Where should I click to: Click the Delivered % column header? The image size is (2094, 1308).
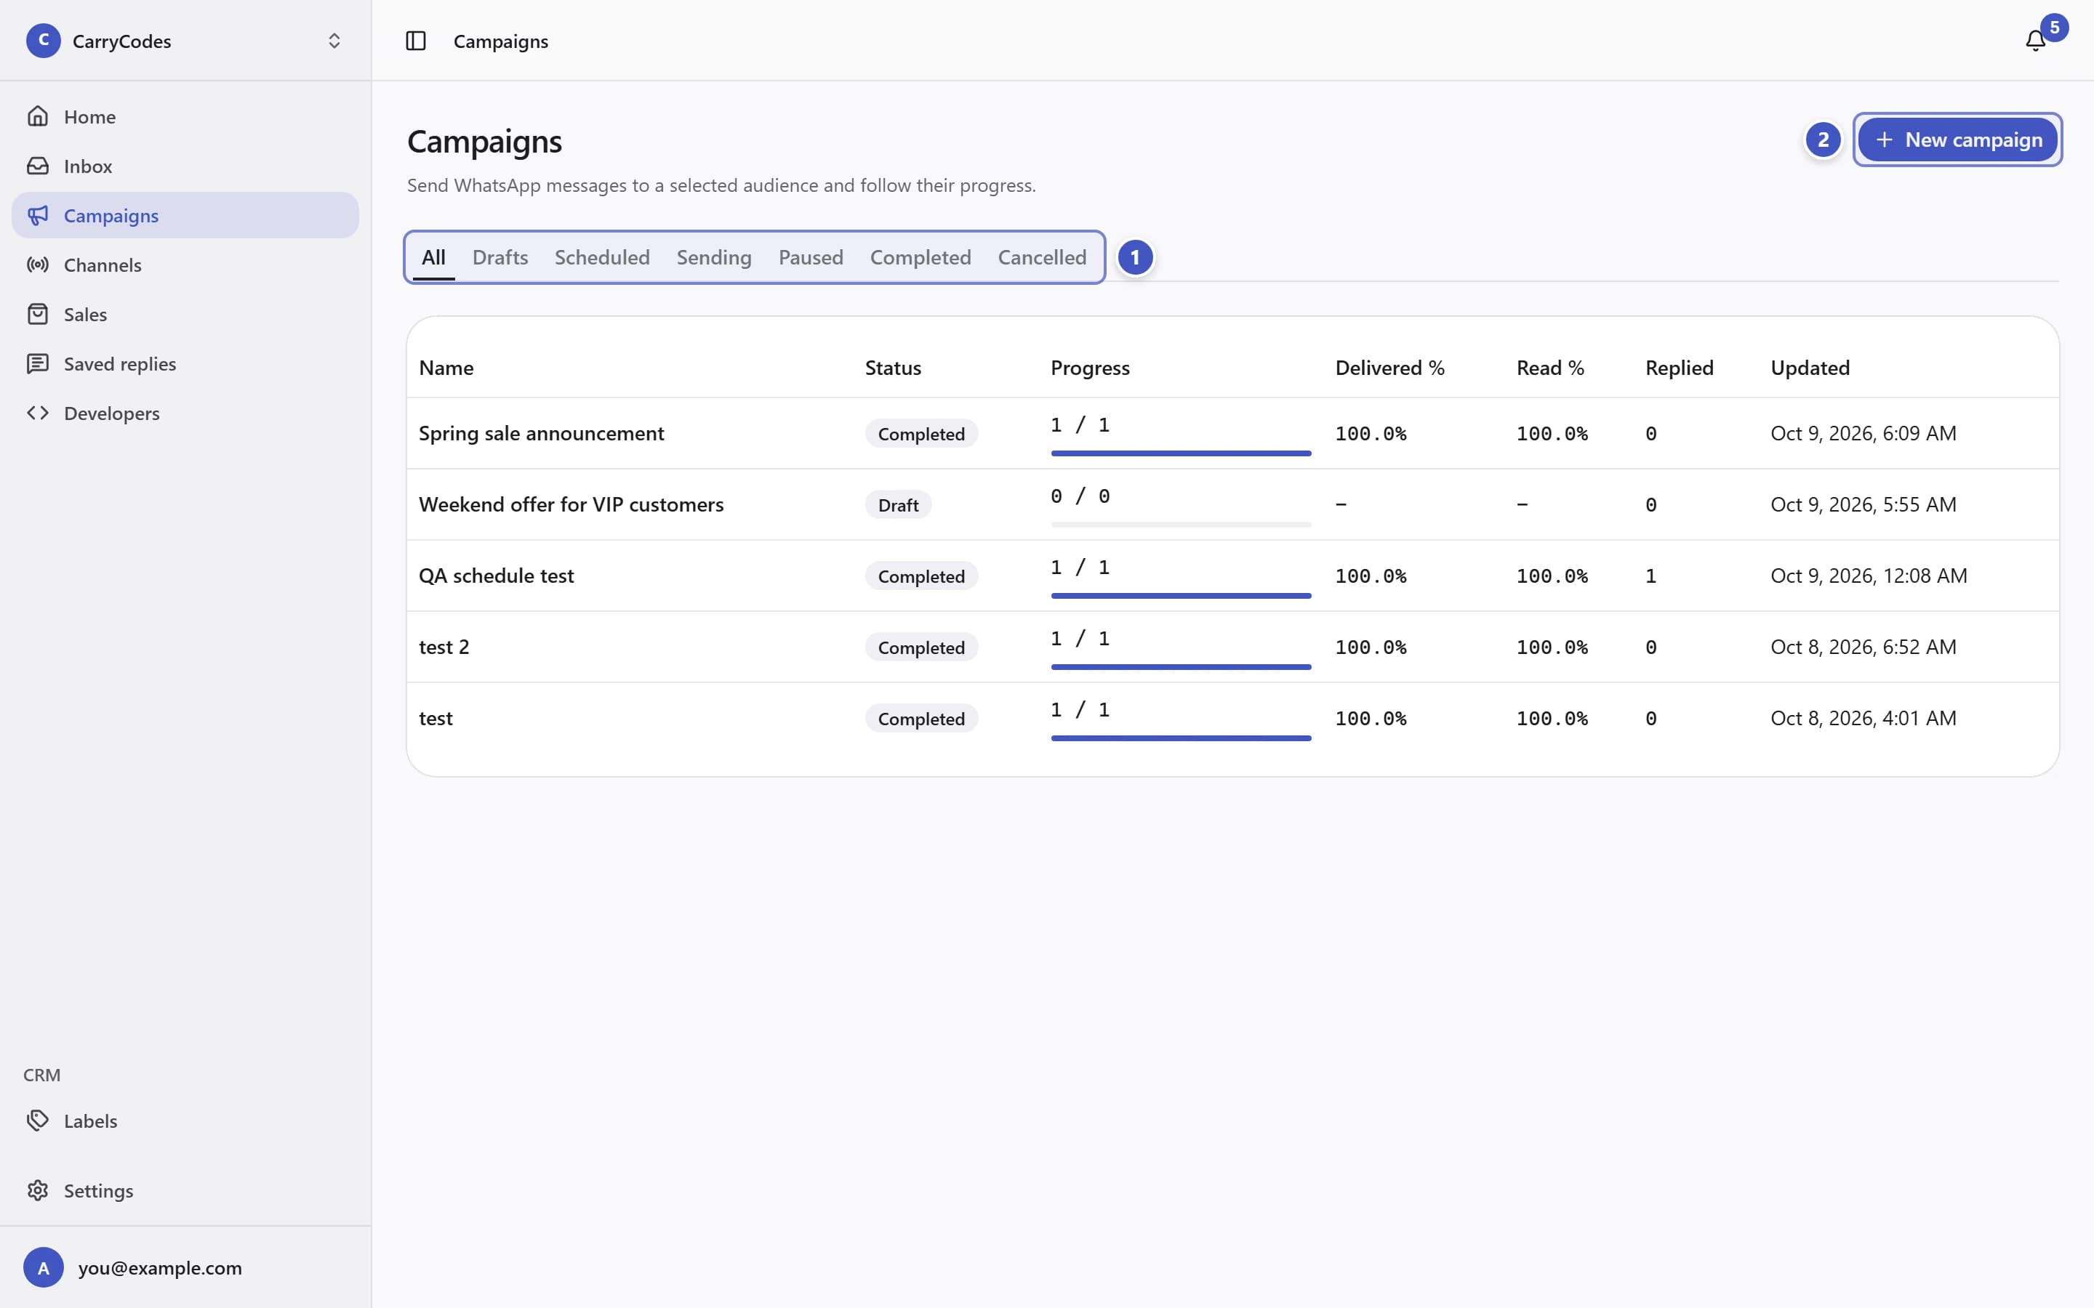coord(1389,368)
